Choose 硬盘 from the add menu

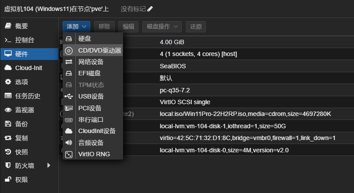85,39
